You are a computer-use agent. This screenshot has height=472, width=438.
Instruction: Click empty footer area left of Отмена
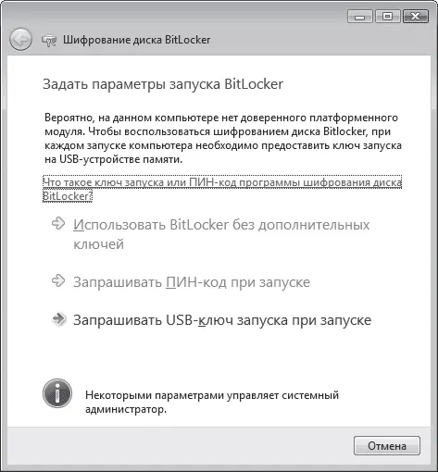179,446
